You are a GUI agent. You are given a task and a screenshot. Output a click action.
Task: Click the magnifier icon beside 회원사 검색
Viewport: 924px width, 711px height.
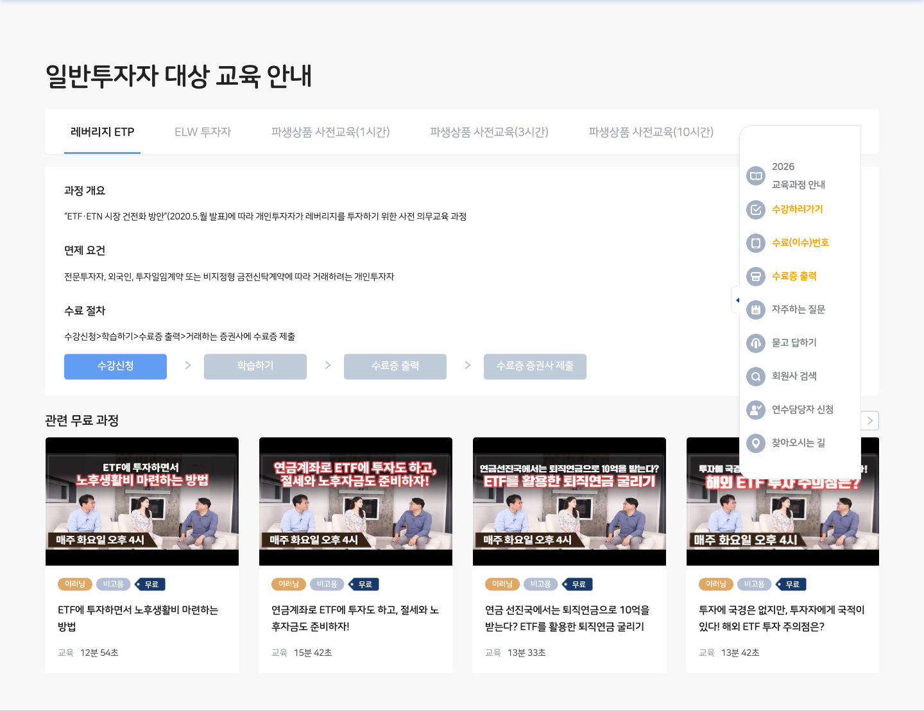756,376
